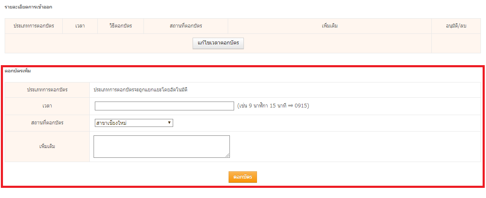
Task: Click the เวลา form row label
Action: click(47, 106)
